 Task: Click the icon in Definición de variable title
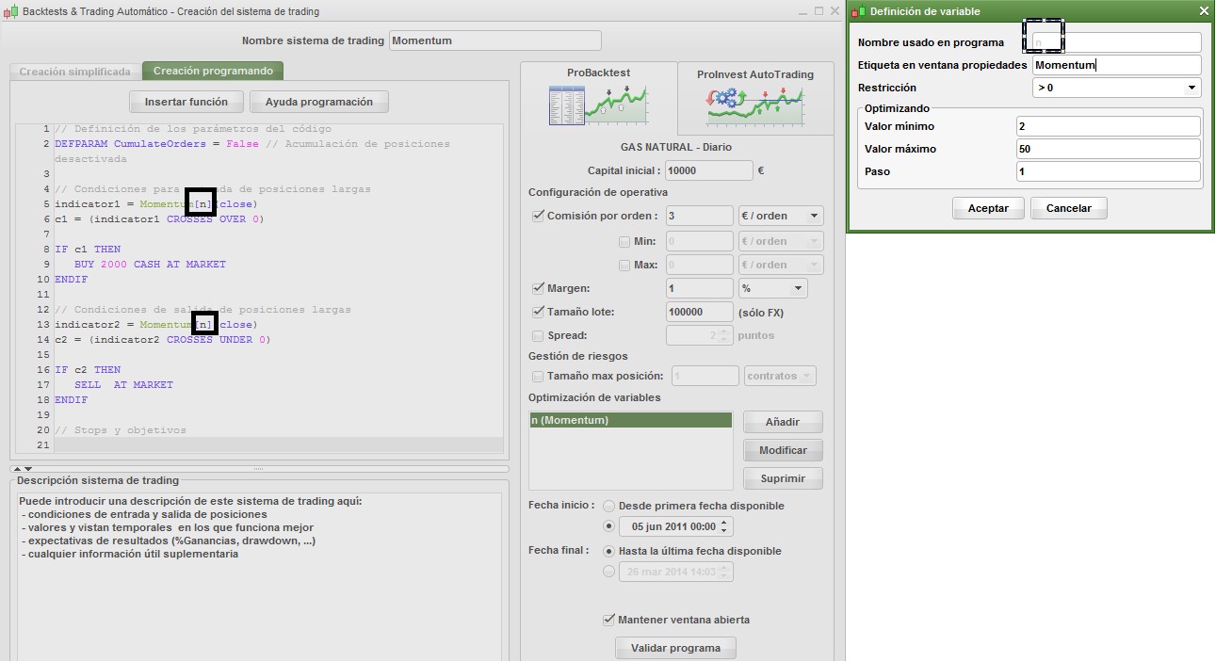(x=858, y=11)
